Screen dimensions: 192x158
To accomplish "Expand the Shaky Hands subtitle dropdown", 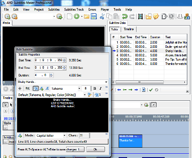I will click(x=106, y=82).
